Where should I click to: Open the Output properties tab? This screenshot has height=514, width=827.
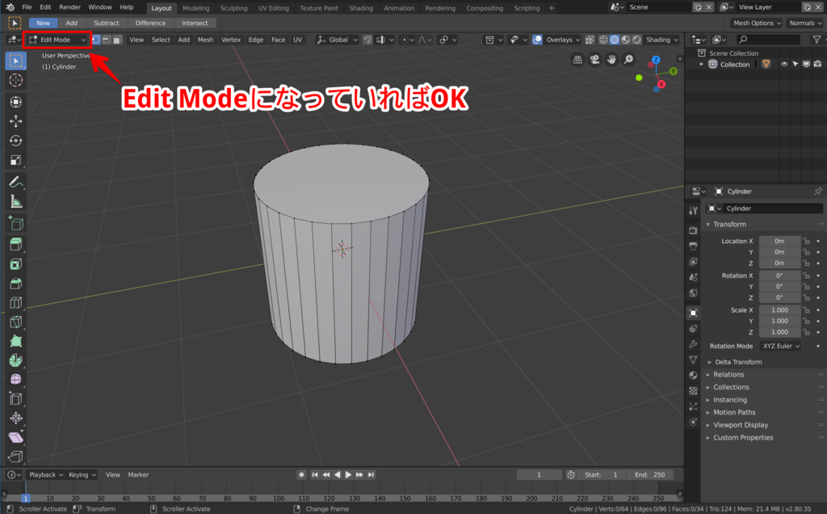tap(693, 246)
